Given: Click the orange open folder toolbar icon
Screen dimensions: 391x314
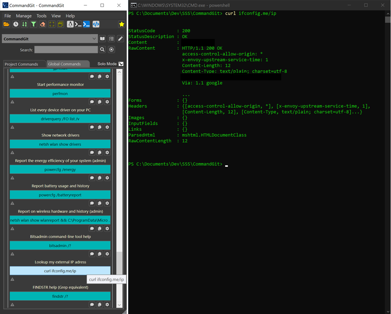Looking at the screenshot, I should click(6, 25).
